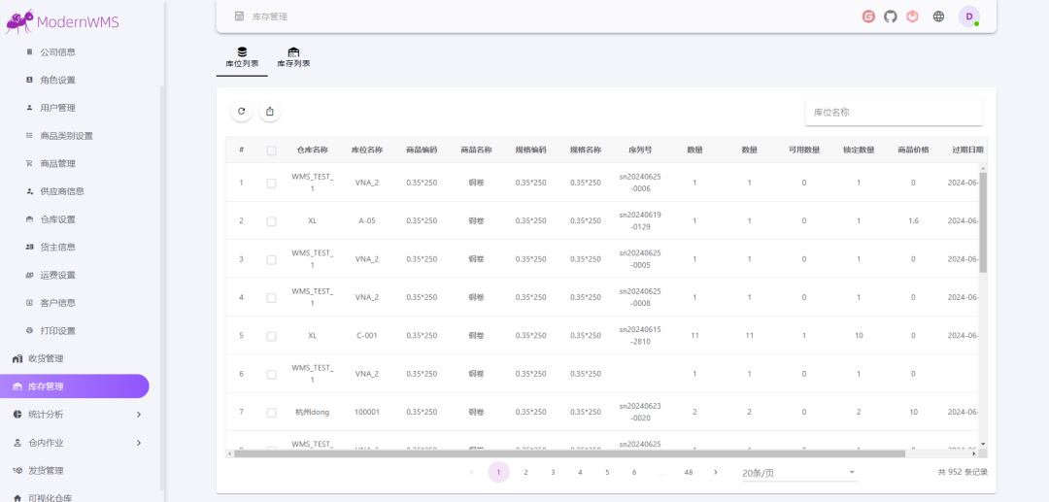Click the 库位名称 search field
Viewport: 1049px width, 502px height.
pos(893,113)
